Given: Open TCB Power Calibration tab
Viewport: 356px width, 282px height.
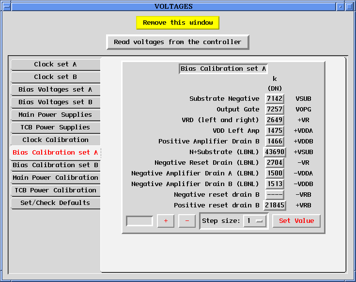Looking at the screenshot, I should point(55,190).
